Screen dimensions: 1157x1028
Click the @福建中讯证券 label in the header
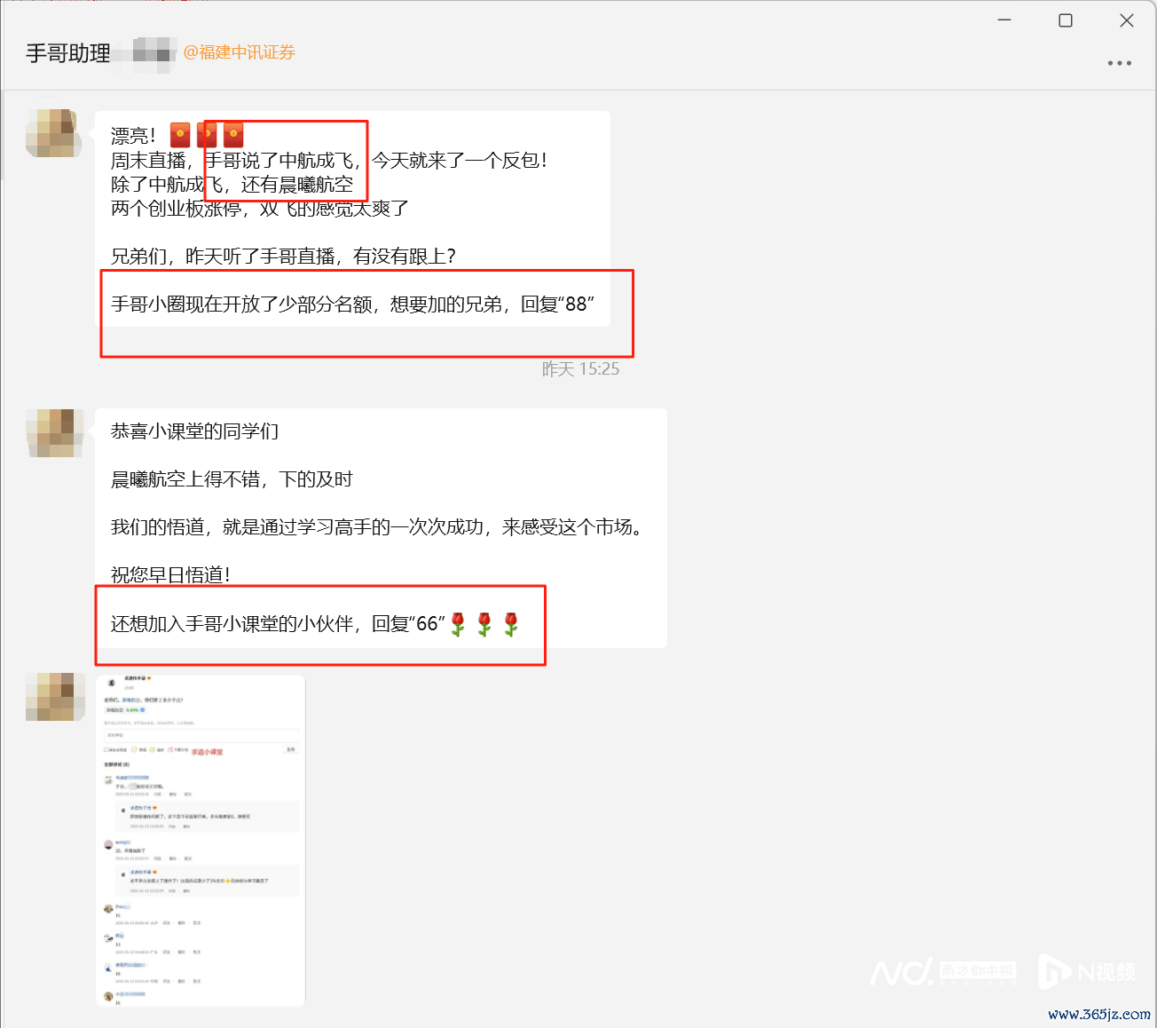tap(239, 52)
